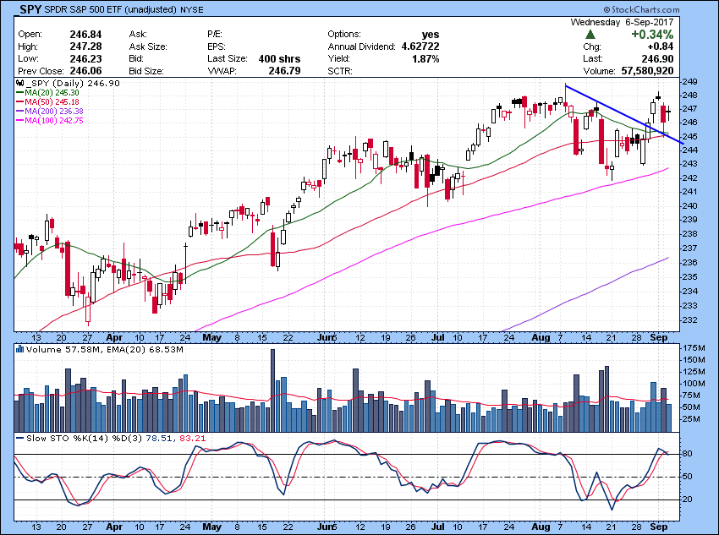Click the MA(200) 236.38 legend text

[54, 112]
